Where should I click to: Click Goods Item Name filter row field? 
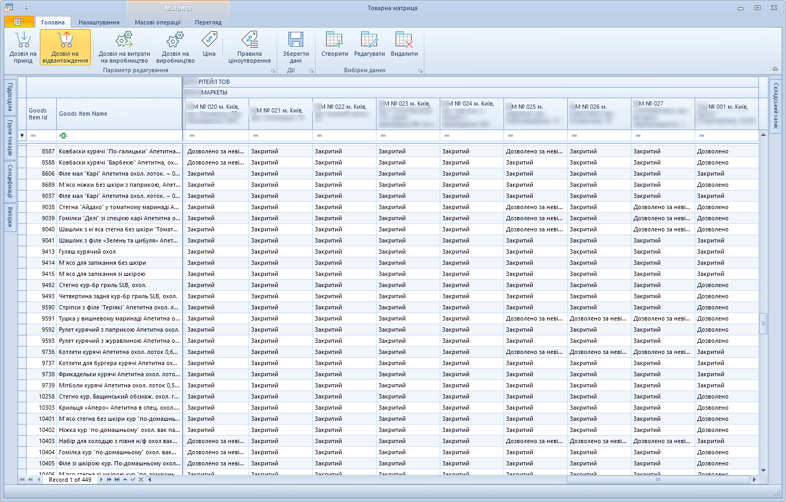(x=119, y=136)
